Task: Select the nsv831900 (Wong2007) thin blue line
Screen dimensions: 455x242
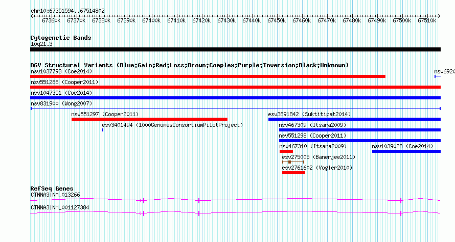Action: click(x=235, y=109)
